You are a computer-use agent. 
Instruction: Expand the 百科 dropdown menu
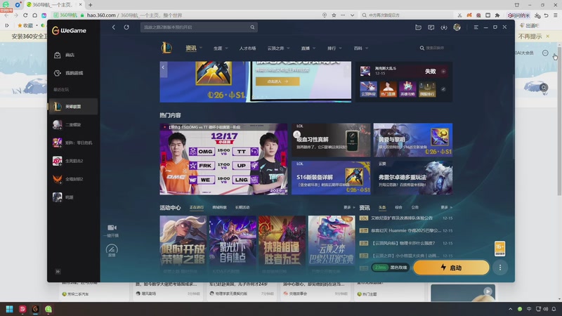[361, 48]
